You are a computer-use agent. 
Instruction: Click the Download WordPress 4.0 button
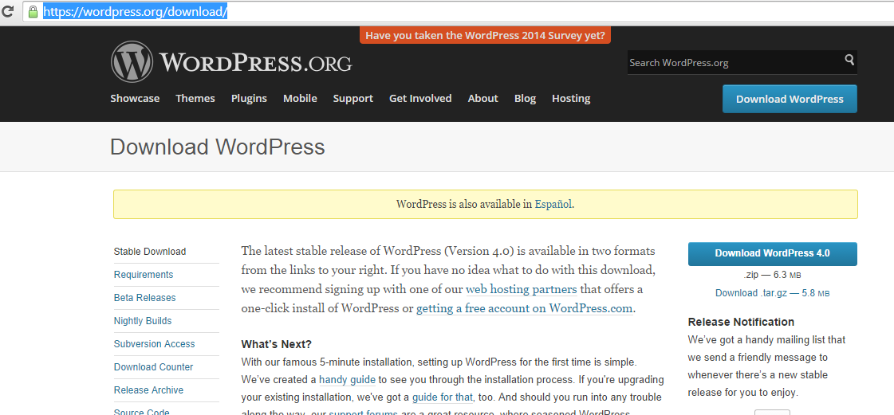(x=773, y=253)
